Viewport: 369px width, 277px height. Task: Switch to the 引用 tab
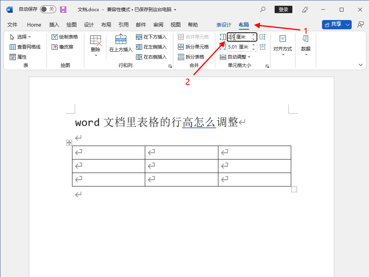point(124,25)
